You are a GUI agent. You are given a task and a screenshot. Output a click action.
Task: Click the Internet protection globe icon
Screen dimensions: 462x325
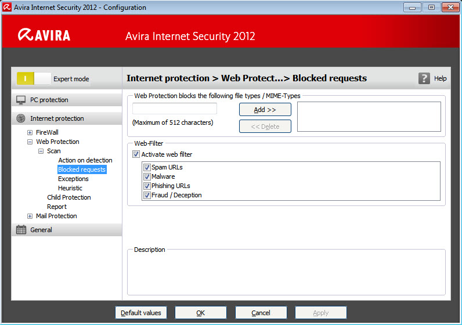(x=21, y=118)
